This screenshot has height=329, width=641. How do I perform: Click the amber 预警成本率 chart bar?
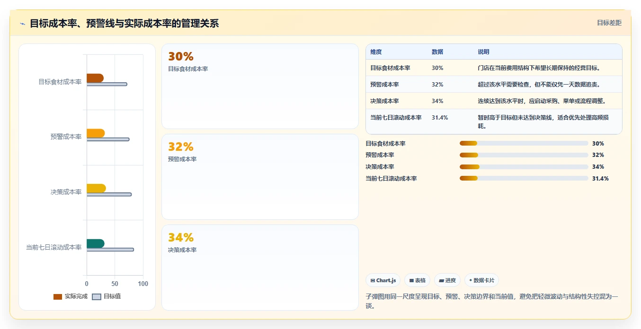coord(96,133)
